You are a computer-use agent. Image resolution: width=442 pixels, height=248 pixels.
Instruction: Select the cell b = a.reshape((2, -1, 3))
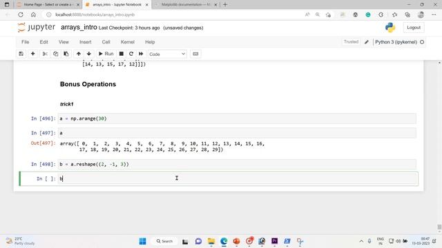237,164
